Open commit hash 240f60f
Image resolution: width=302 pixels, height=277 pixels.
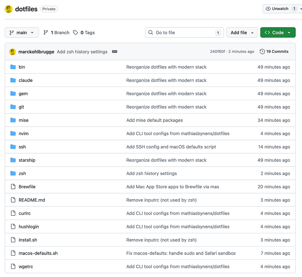click(x=217, y=52)
